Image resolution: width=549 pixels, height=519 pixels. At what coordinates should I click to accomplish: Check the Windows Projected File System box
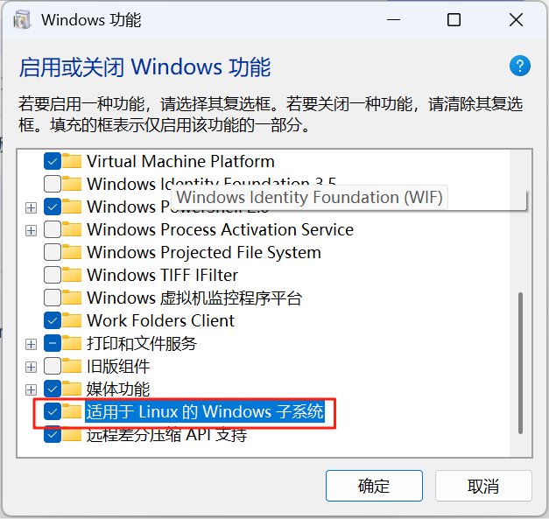coord(53,252)
